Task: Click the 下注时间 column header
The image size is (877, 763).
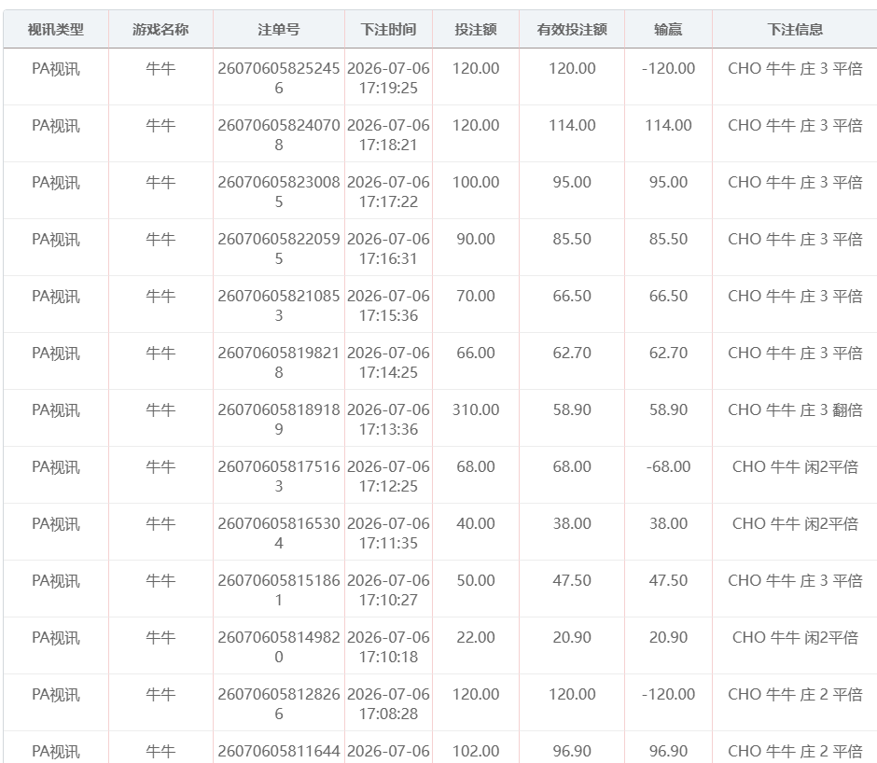Action: pyautogui.click(x=388, y=29)
